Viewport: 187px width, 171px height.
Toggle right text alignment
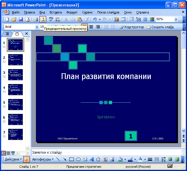(x=98, y=27)
